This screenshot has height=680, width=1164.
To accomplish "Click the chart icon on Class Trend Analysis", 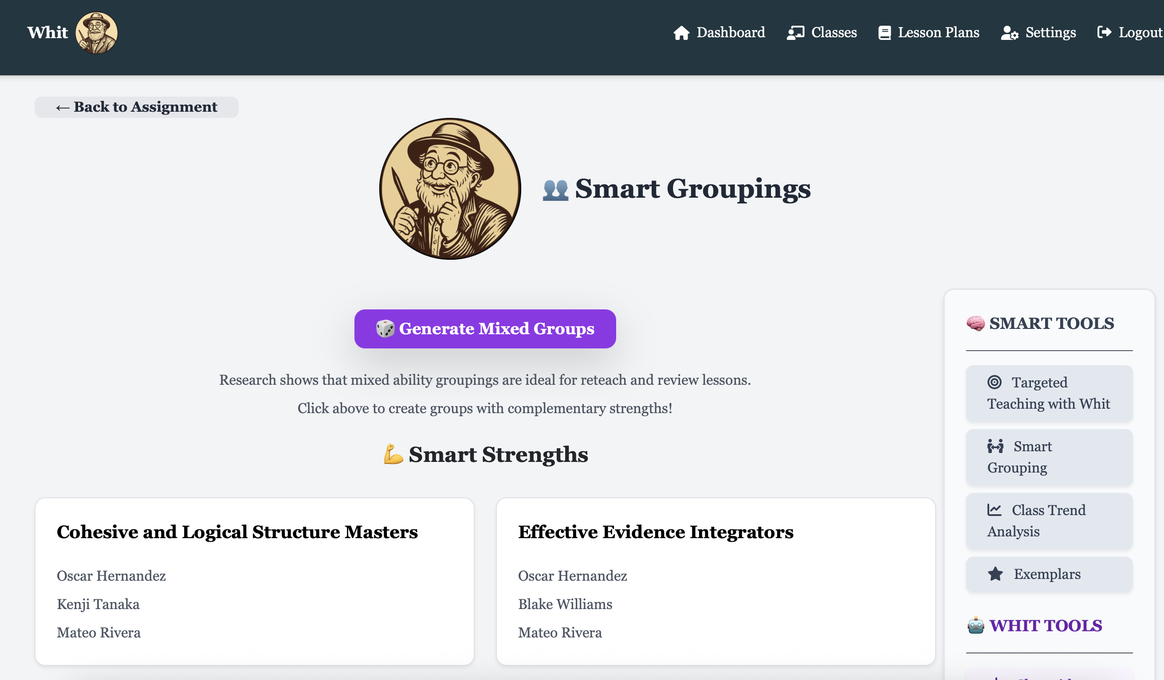I will 995,510.
